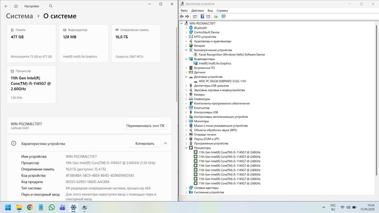Image resolution: width=379 pixels, height=213 pixels.
Task: Open the Notepad icon on the taskbar
Action: tap(41, 207)
